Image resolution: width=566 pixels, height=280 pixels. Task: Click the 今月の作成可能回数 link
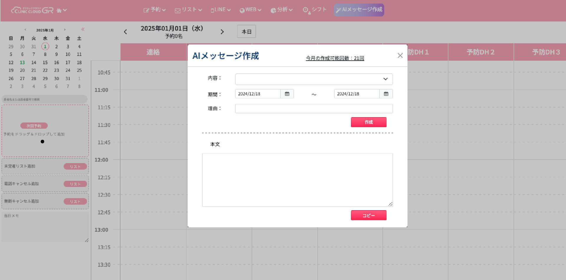335,58
